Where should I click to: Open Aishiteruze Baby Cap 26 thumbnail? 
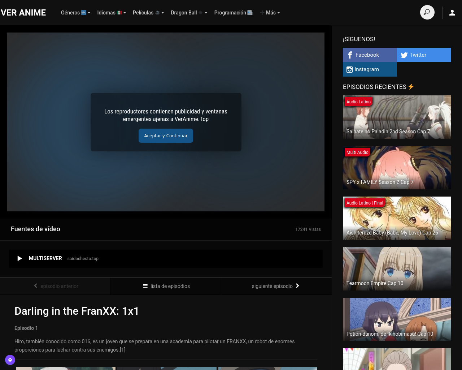[397, 218]
